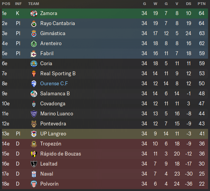The width and height of the screenshot is (210, 191).
Task: Click the POS column header
Action: 6,4
